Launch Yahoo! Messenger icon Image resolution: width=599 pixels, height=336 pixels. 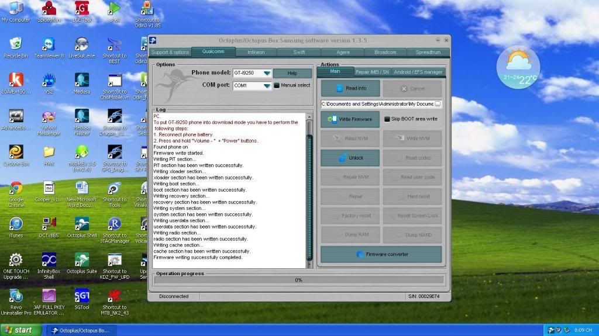click(x=49, y=122)
